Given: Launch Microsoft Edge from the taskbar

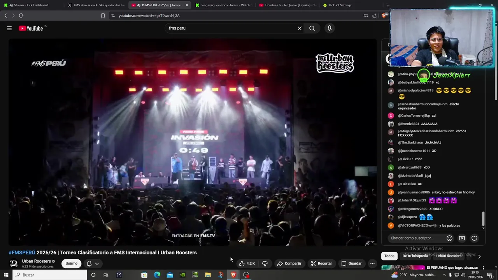Looking at the screenshot, I should [x=157, y=275].
